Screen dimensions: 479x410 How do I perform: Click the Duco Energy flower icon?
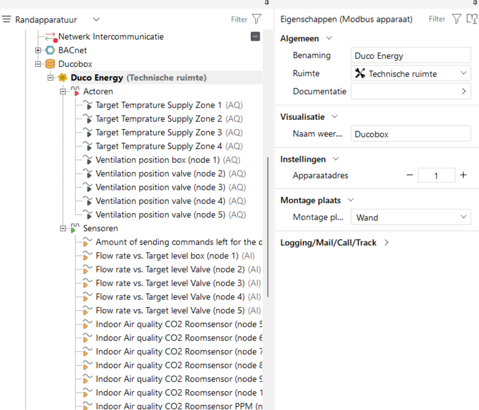coord(63,78)
